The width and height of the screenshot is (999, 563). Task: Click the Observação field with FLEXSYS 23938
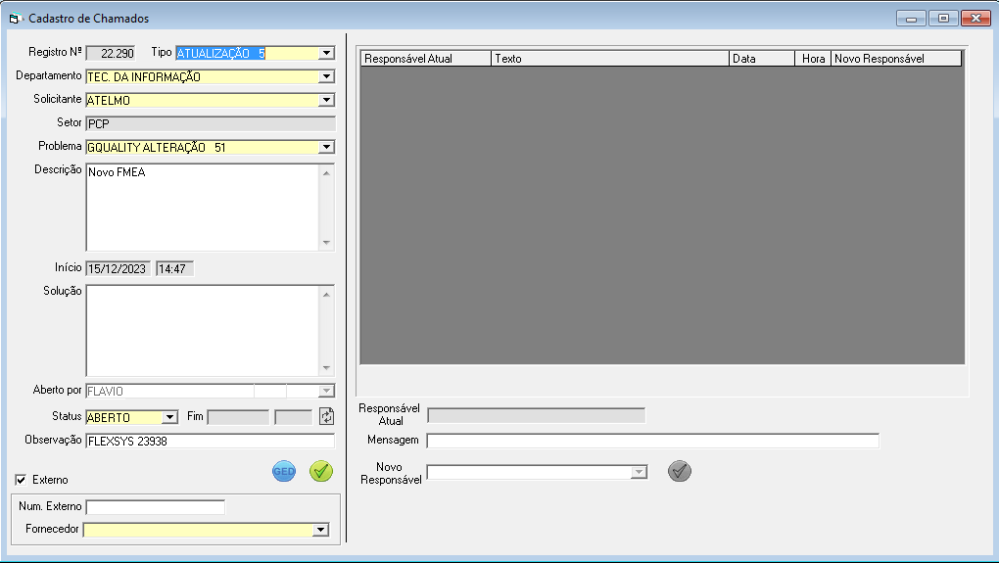211,441
